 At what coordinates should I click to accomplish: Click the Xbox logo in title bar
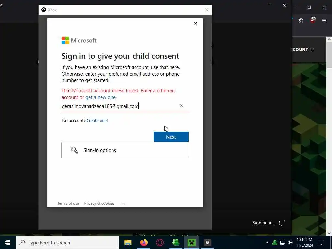(44, 10)
